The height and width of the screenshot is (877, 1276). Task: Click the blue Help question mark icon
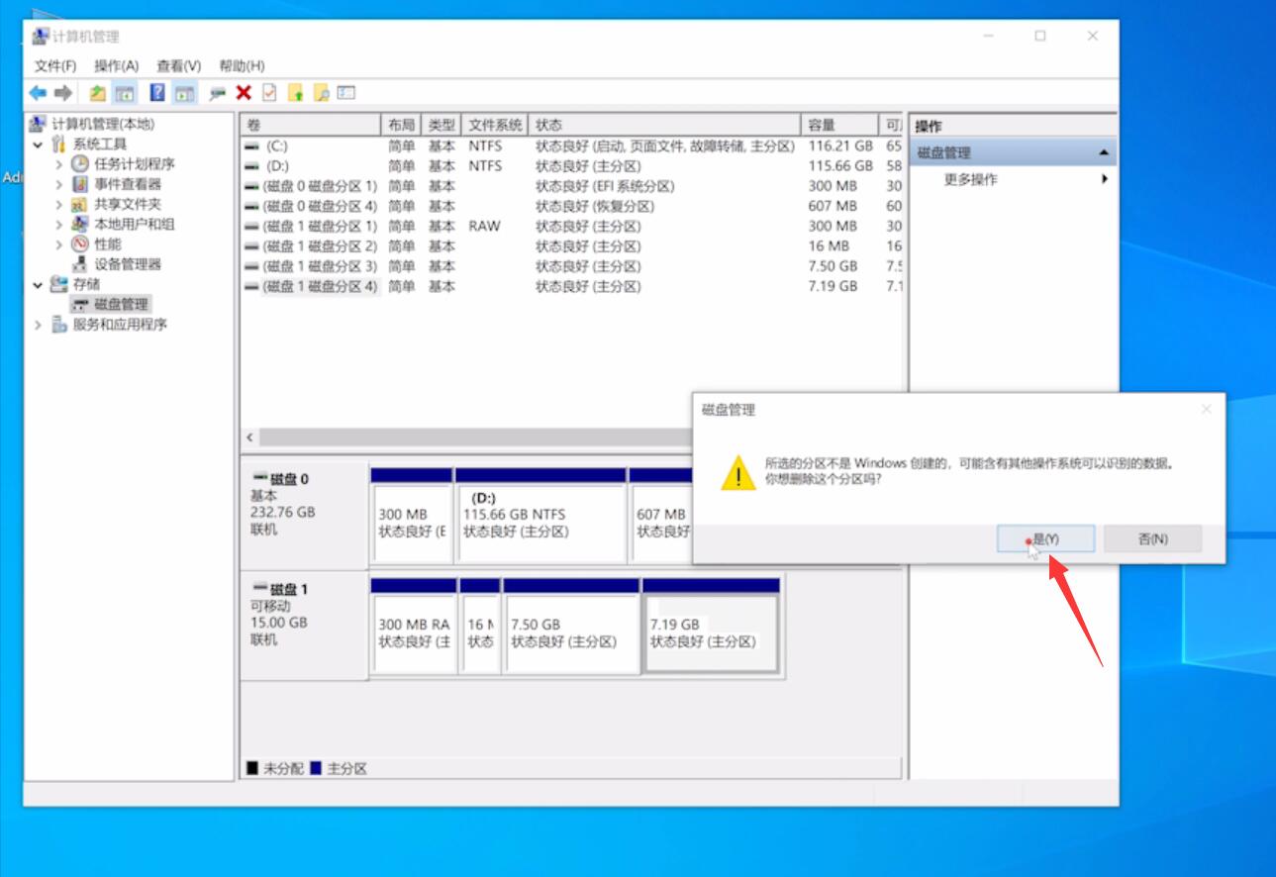coord(157,93)
